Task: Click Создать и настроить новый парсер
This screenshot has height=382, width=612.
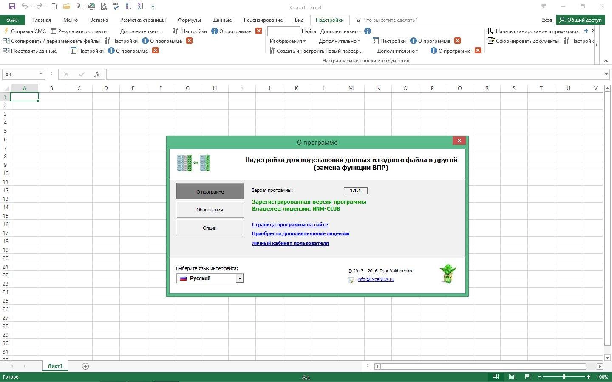Action: [317, 51]
